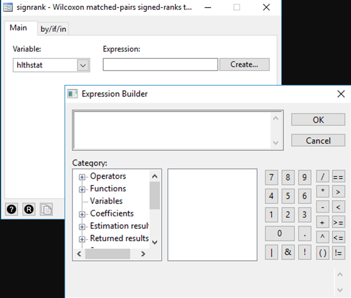Click the Reset (R) icon button
Image resolution: width=351 pixels, height=298 pixels.
[x=29, y=210]
